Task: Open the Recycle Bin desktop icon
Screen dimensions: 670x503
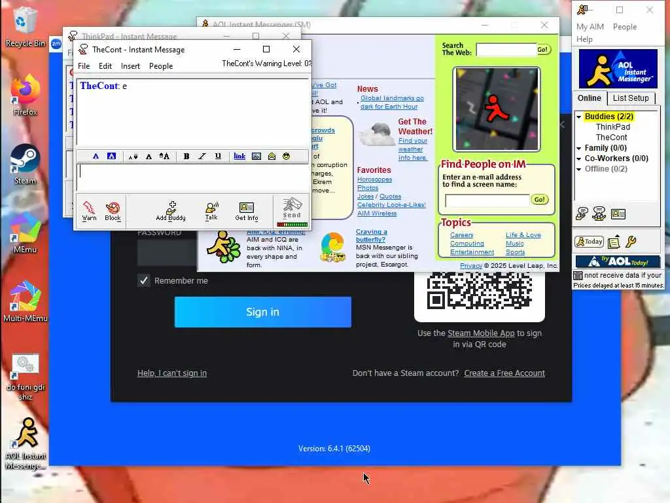Action: click(25, 28)
